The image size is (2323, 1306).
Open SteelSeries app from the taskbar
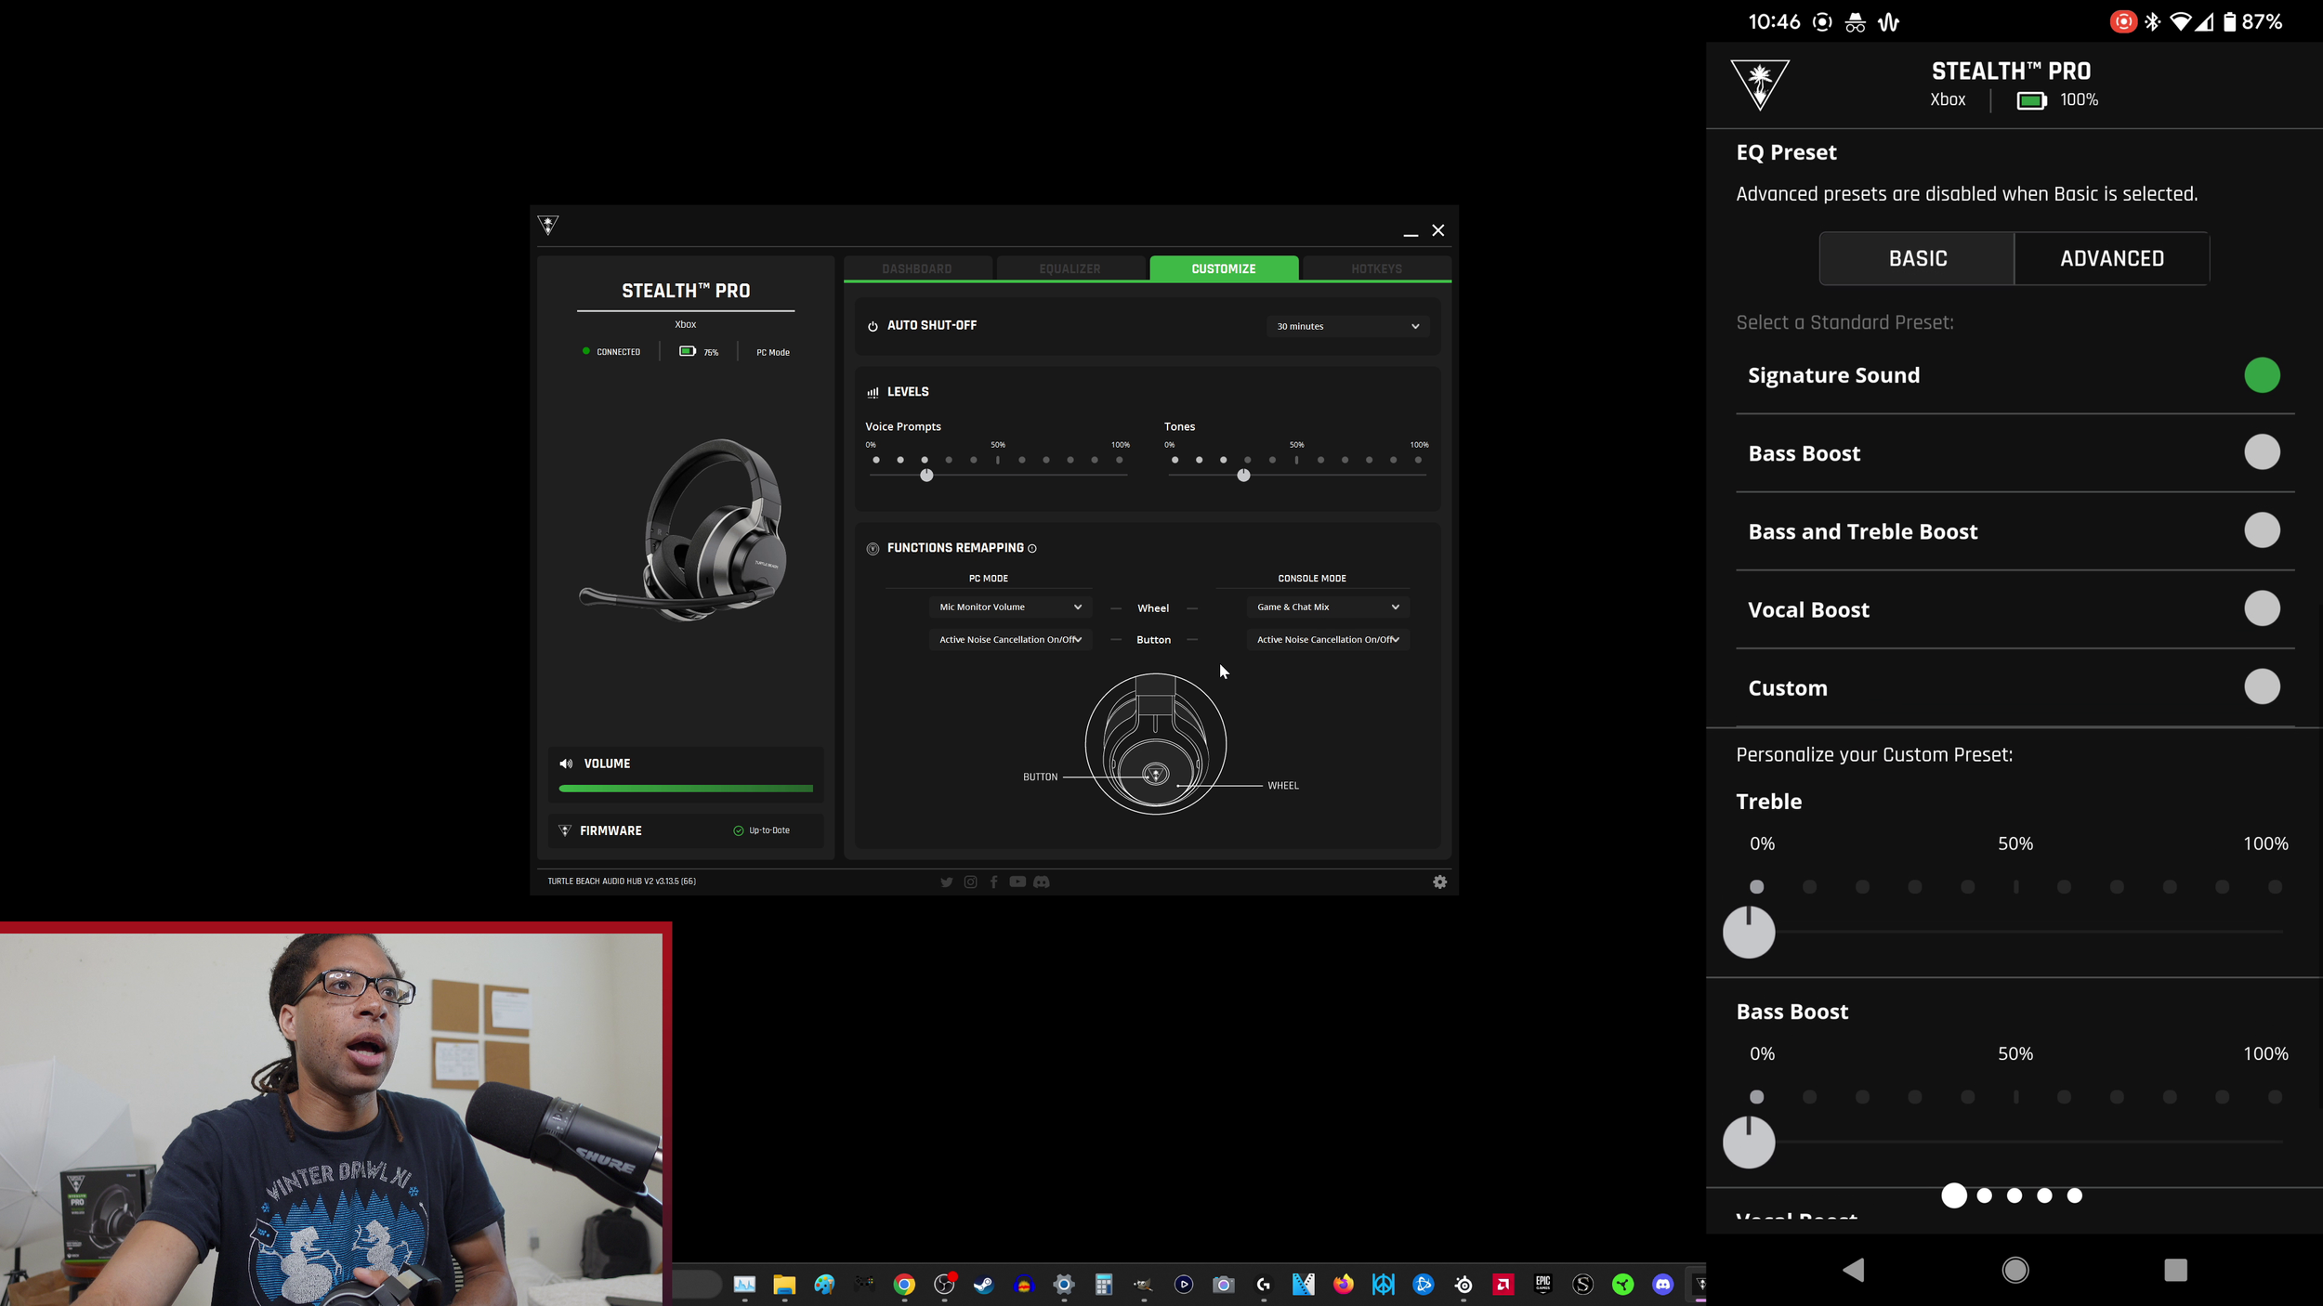[x=1463, y=1285]
